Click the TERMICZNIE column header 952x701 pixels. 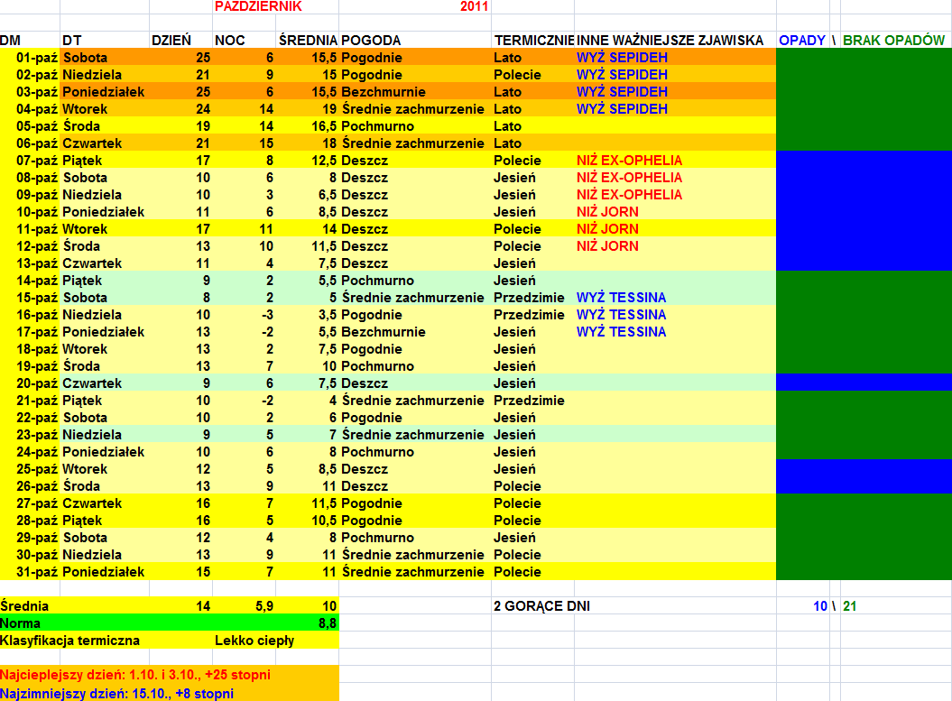[x=533, y=41]
